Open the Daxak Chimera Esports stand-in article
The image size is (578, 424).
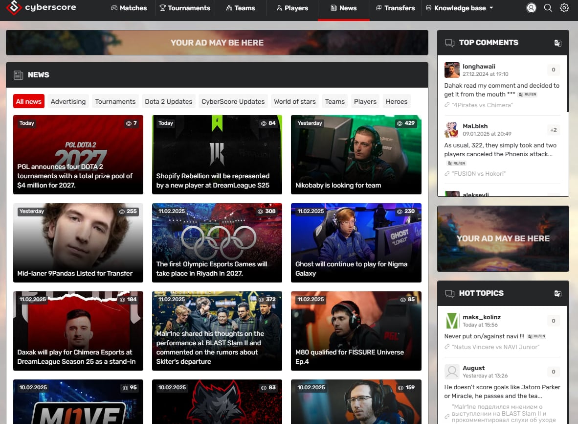pyautogui.click(x=78, y=331)
